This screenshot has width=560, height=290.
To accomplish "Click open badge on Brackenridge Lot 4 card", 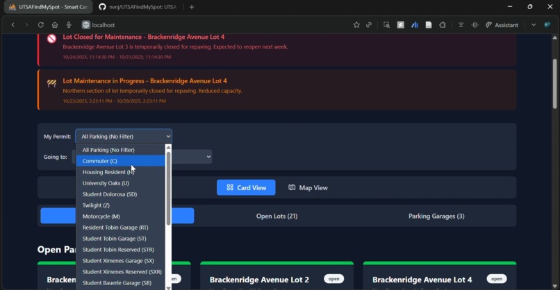I will coord(497,279).
